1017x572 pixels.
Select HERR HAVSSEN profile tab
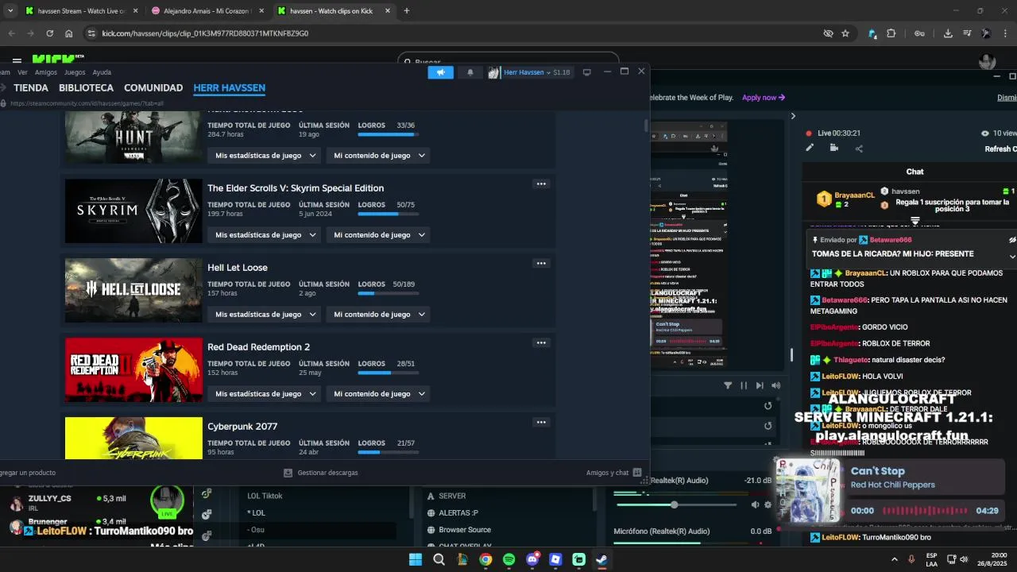coord(230,88)
